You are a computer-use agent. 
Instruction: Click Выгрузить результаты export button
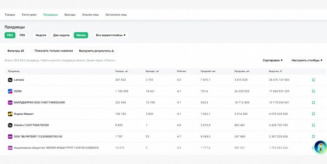tap(96, 51)
